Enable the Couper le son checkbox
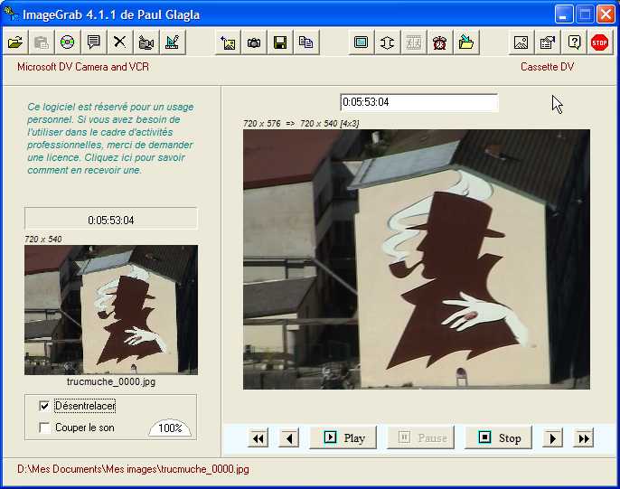This screenshot has height=489, width=620. (44, 428)
